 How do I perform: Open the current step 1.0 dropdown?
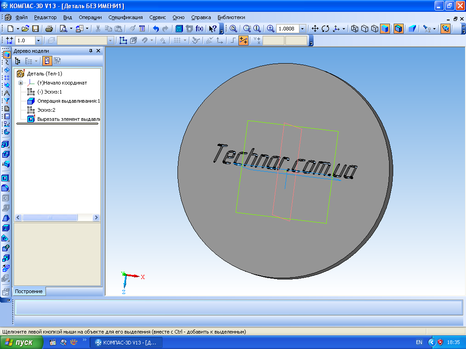point(38,40)
